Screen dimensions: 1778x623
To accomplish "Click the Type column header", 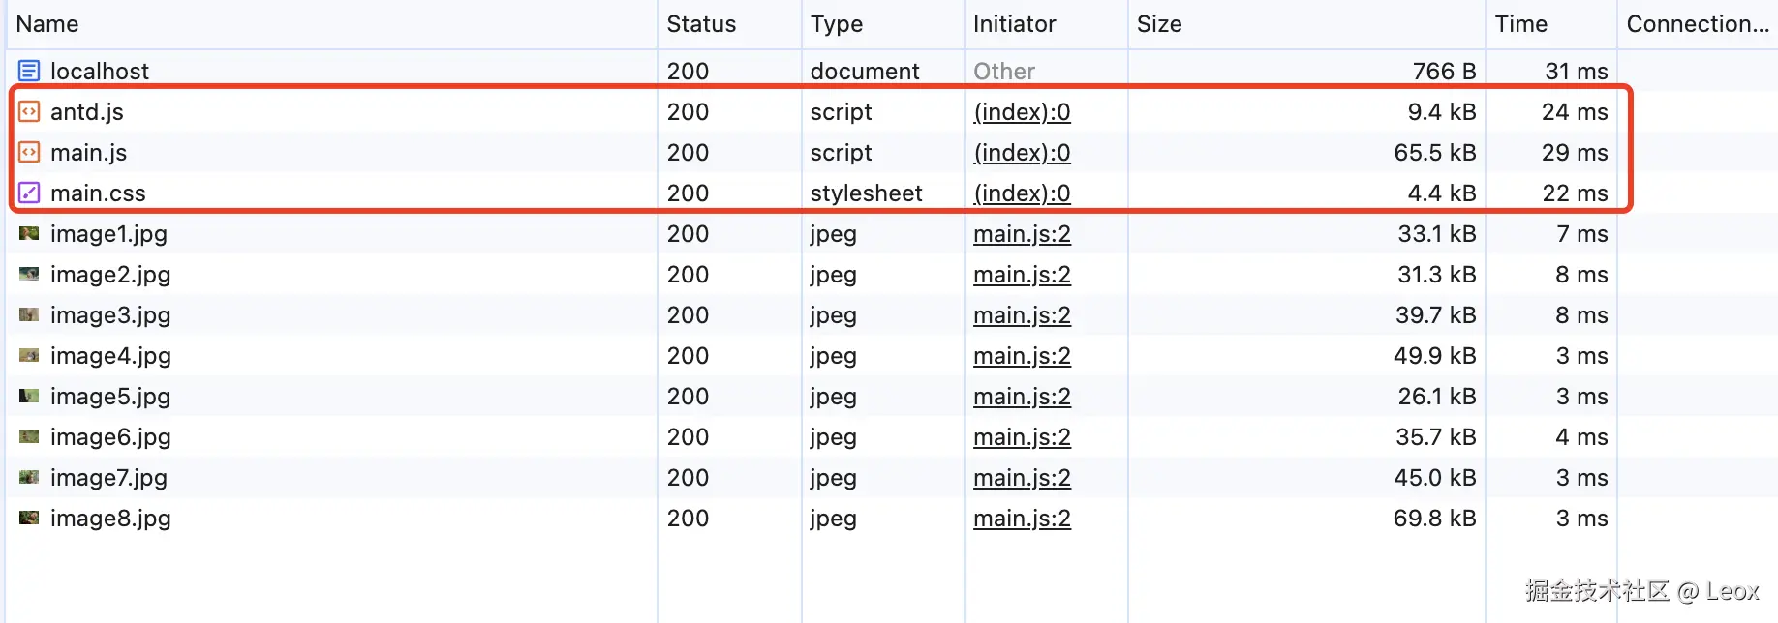I will [837, 24].
